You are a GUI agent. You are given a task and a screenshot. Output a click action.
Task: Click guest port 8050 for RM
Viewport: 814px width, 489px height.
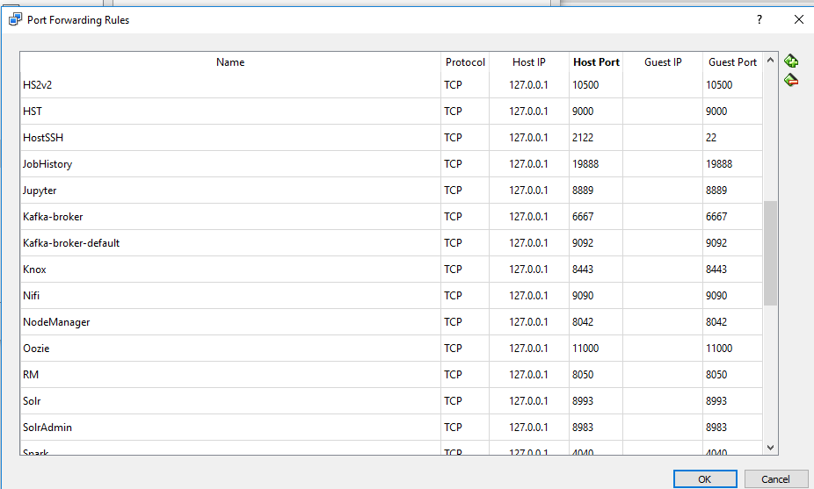coord(716,375)
